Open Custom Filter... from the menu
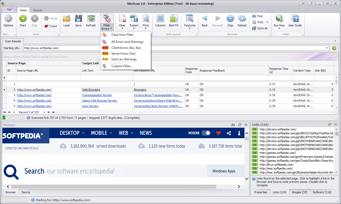Screen dimensions: 341x204 pyautogui.click(x=125, y=66)
